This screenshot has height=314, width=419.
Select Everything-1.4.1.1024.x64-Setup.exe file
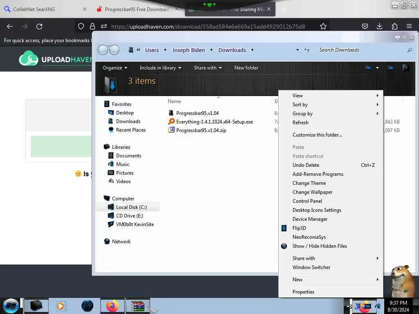coord(214,122)
